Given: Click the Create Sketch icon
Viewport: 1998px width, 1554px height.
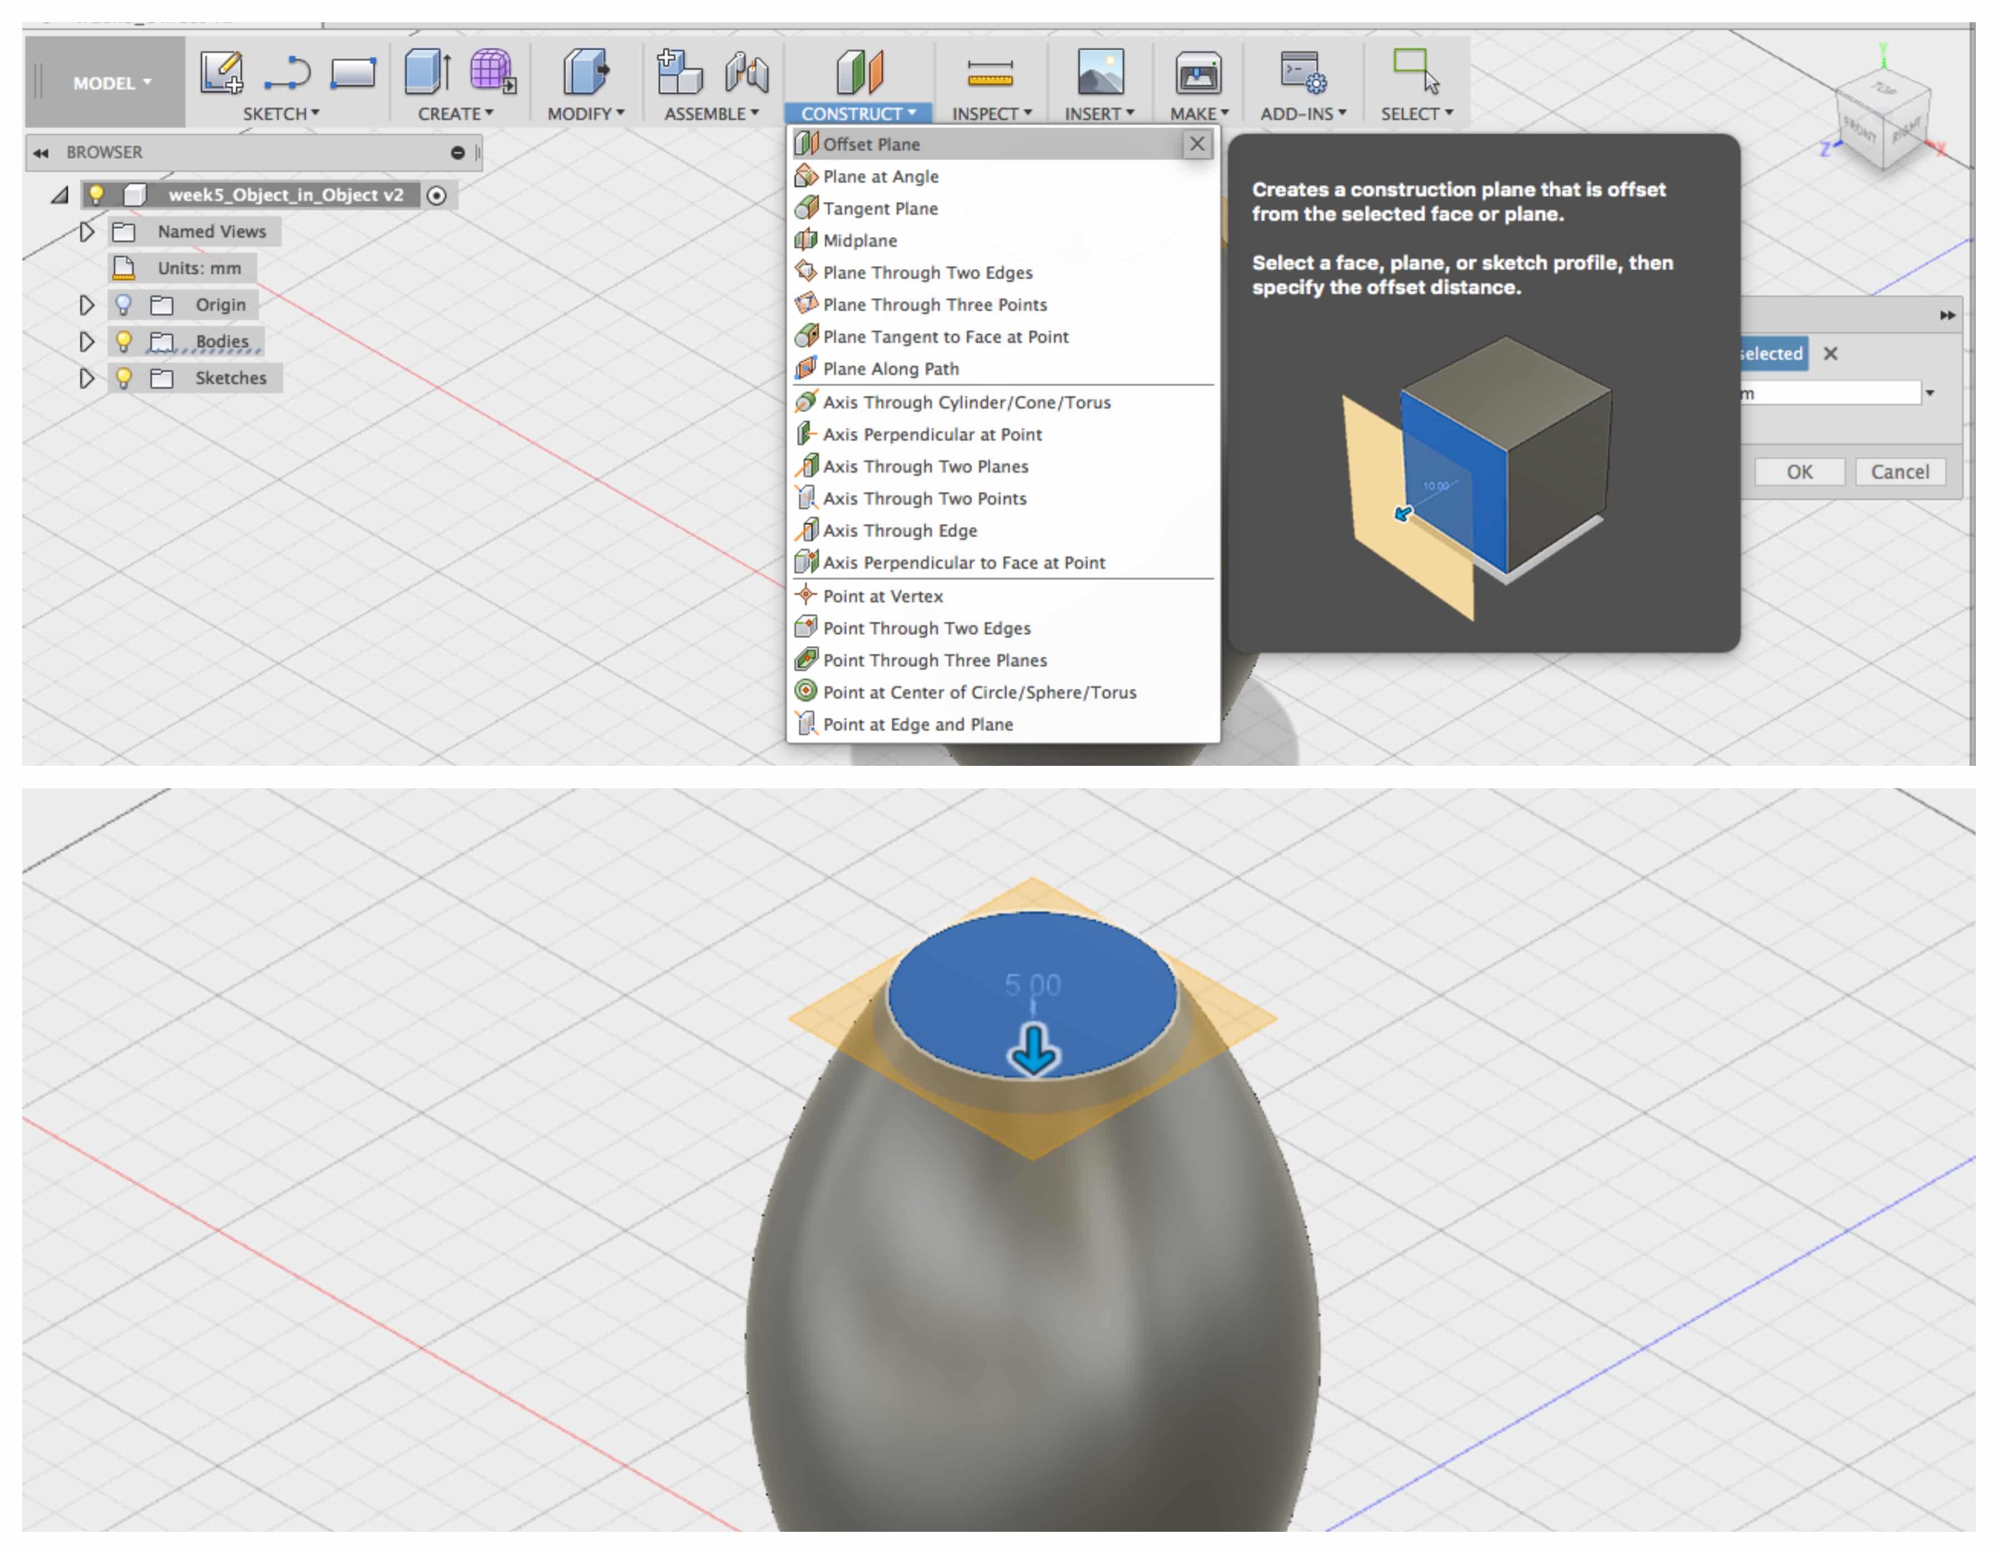Looking at the screenshot, I should click(x=223, y=72).
